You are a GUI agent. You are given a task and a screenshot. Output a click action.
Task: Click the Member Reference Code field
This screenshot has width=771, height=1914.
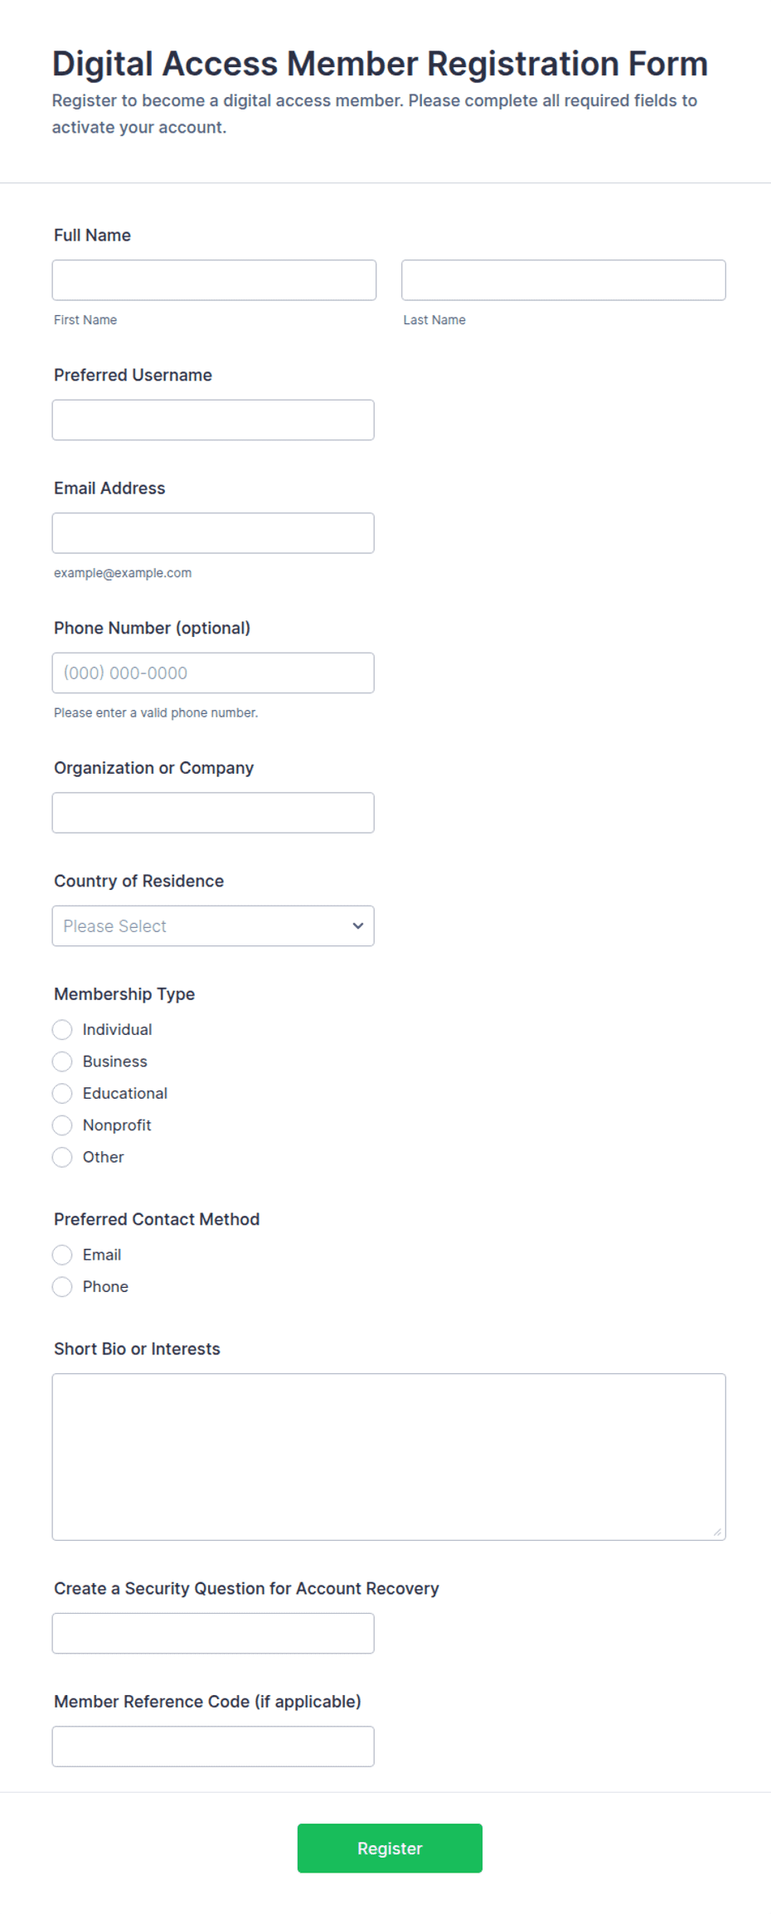tap(213, 1746)
